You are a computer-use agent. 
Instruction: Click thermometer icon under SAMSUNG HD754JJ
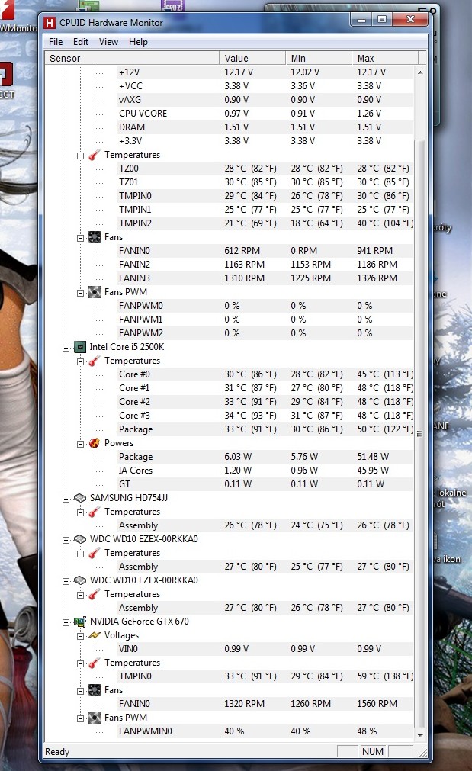tap(94, 512)
